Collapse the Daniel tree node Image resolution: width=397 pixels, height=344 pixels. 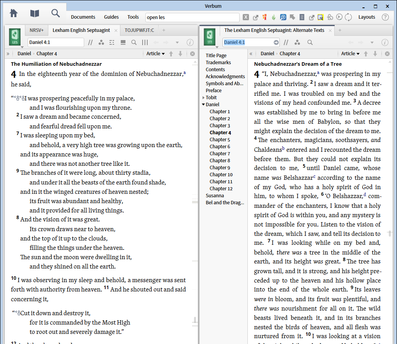[x=203, y=104]
